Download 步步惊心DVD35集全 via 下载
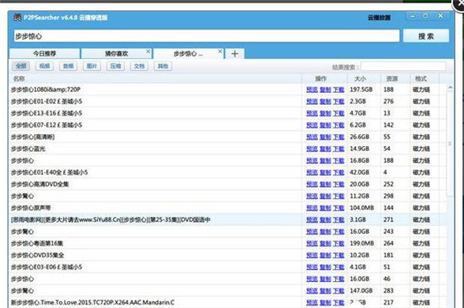Screen dimensions: 464x308 tap(338, 256)
